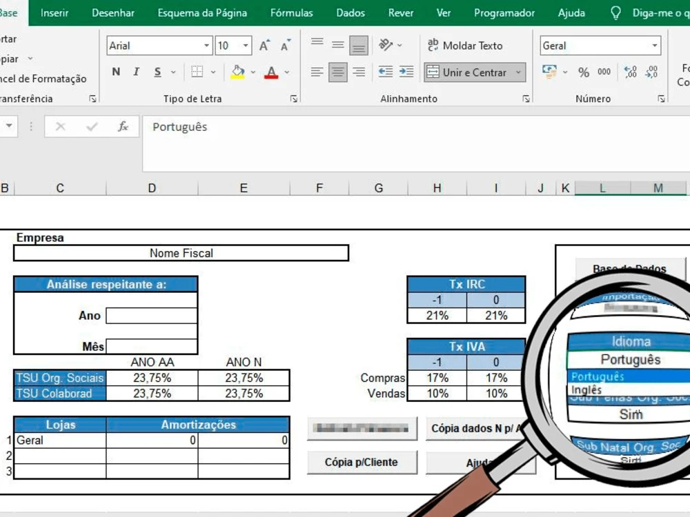Increase decimal places
Viewport: 690px width, 517px height.
coord(630,72)
